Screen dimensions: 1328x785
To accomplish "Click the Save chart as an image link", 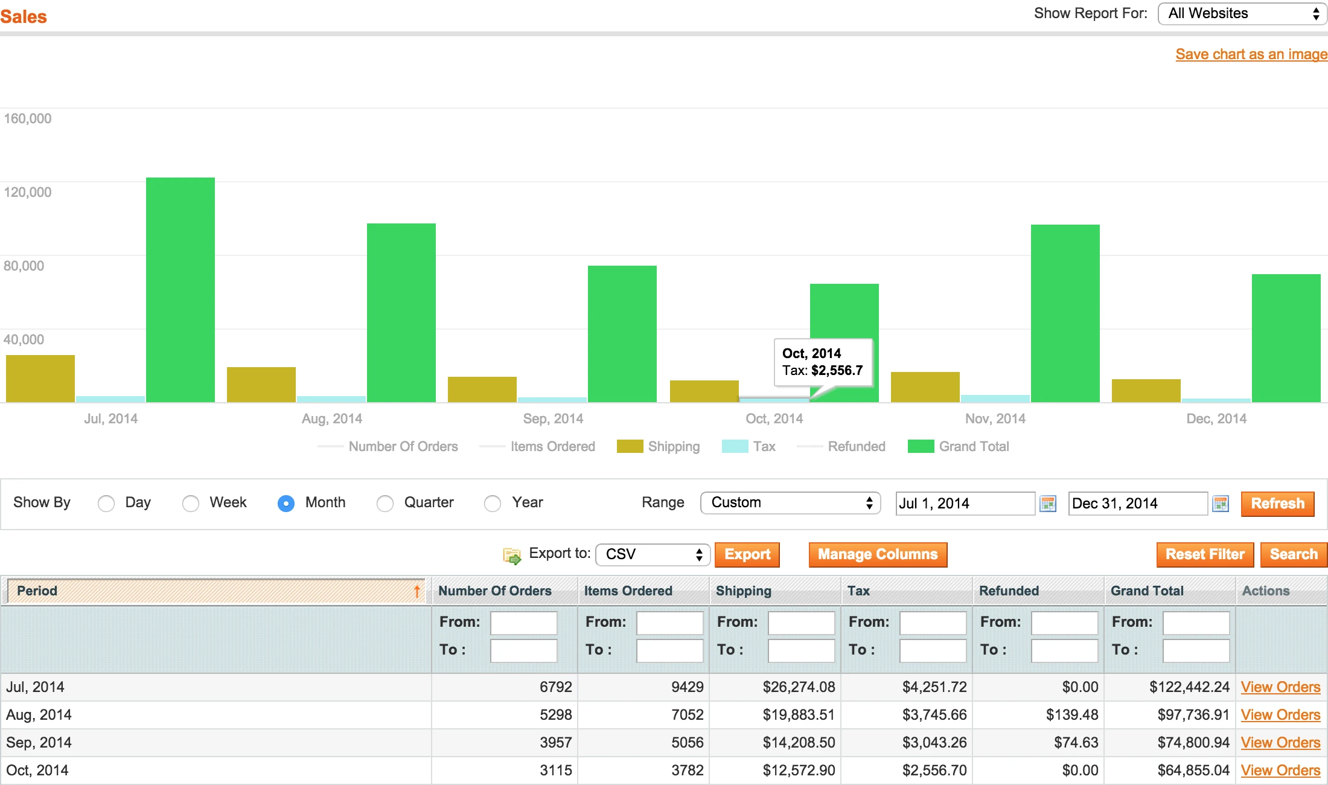I will [x=1251, y=54].
